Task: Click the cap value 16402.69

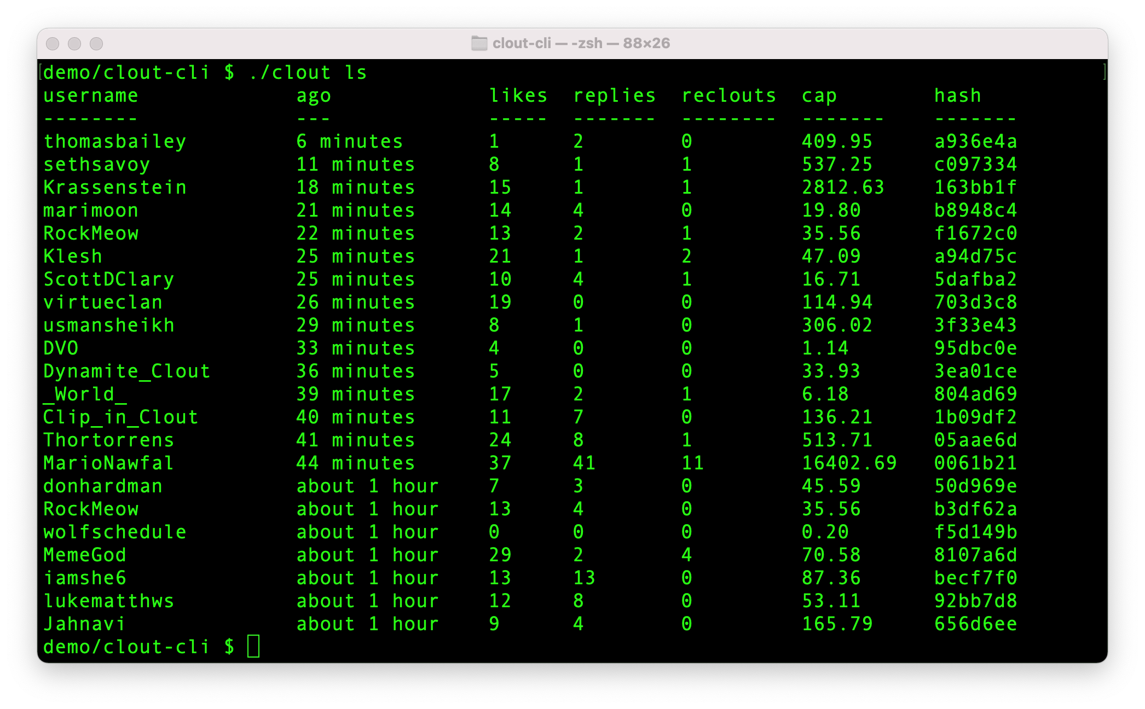Action: (x=849, y=463)
